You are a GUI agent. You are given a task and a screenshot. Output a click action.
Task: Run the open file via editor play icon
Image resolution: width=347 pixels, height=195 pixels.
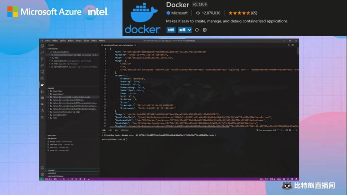(289, 45)
